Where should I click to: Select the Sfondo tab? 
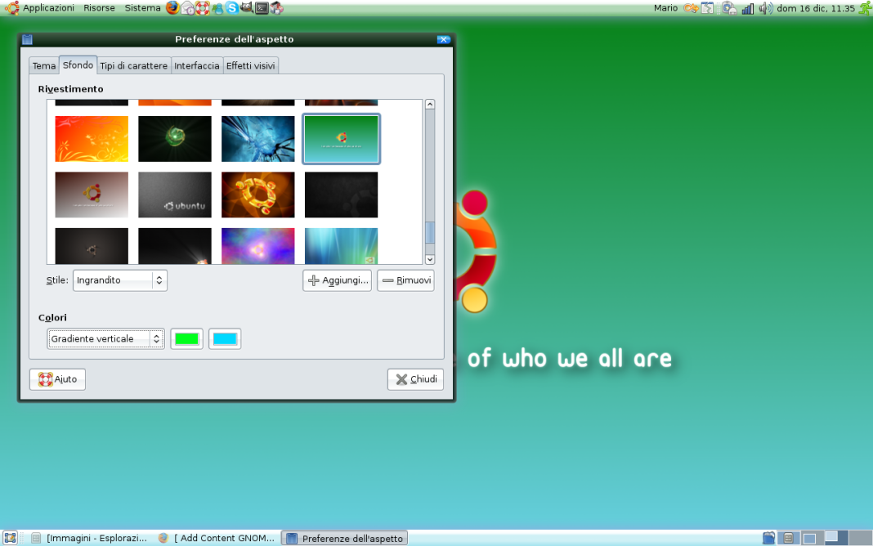coord(78,65)
